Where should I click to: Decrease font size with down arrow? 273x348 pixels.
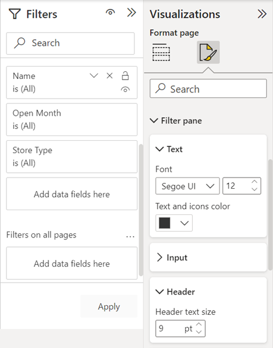(255, 189)
